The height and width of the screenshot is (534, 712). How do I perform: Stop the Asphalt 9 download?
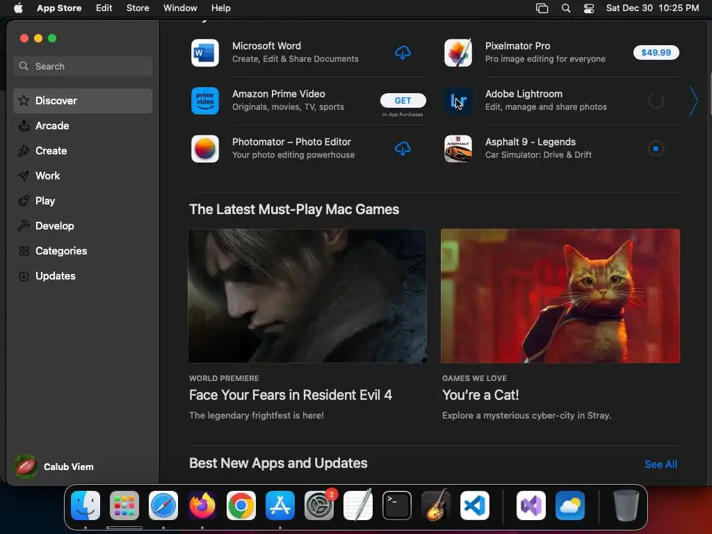656,149
